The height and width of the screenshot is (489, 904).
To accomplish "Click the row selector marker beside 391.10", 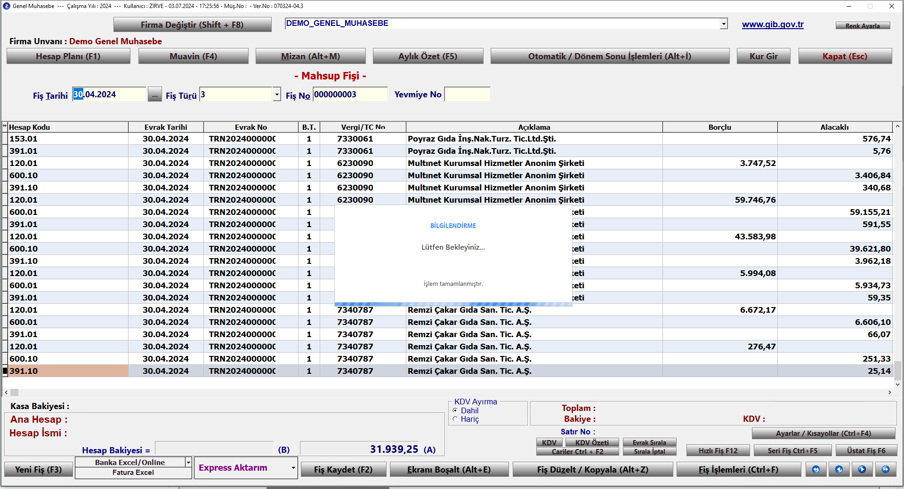I will 5,371.
